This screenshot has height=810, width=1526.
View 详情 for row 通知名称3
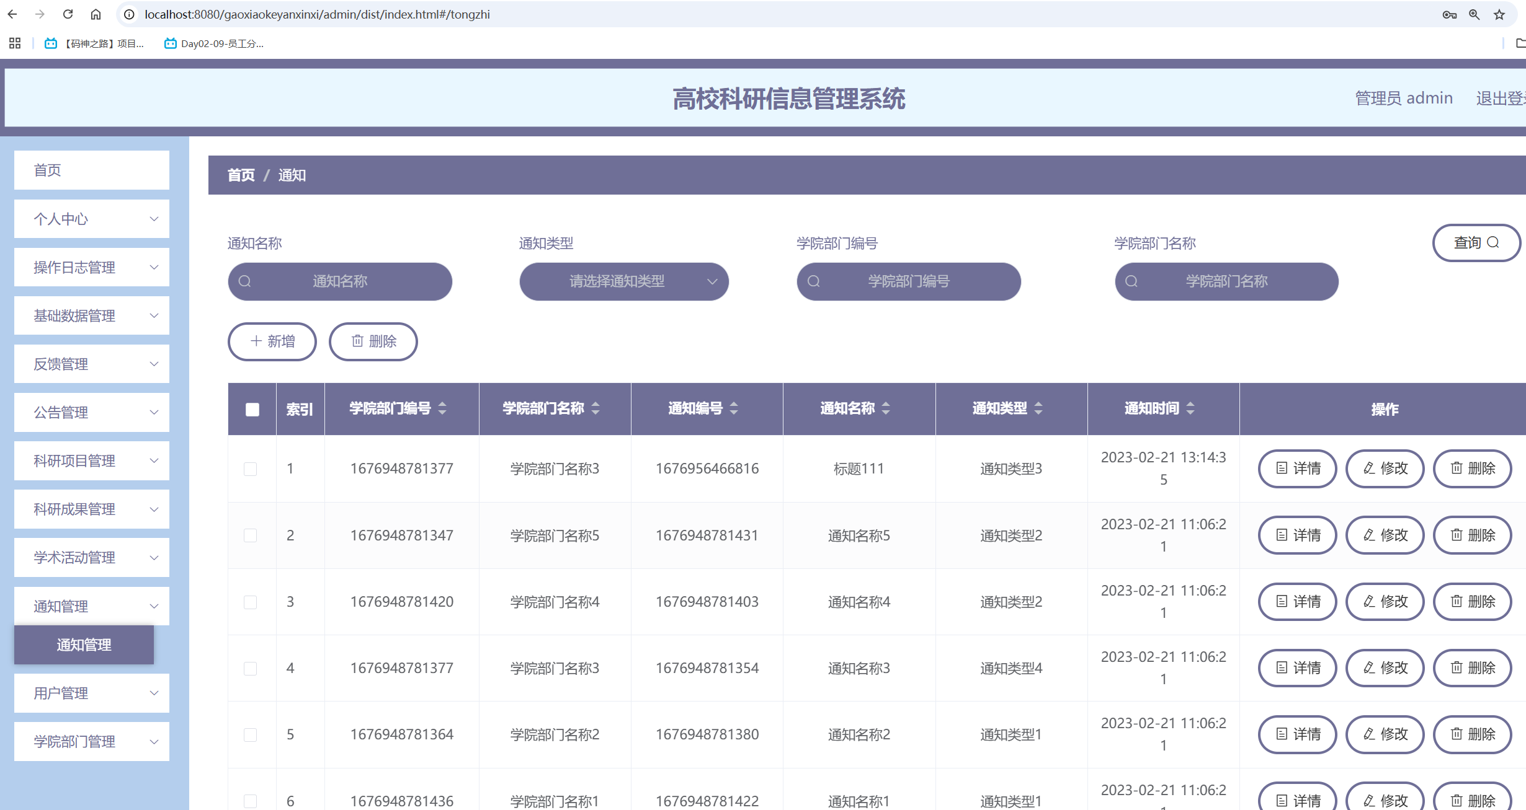coord(1298,667)
